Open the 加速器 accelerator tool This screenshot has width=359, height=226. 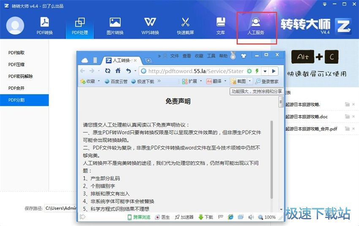(x=184, y=217)
